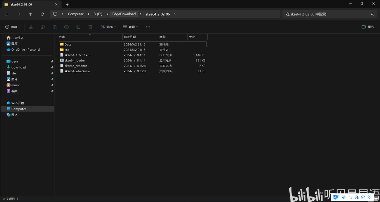Open the three-dots more options menu
Image resolution: width=380 pixels, height=202 pixels.
point(148,27)
